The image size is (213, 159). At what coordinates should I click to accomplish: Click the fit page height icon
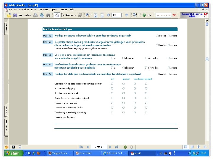tap(96, 15)
